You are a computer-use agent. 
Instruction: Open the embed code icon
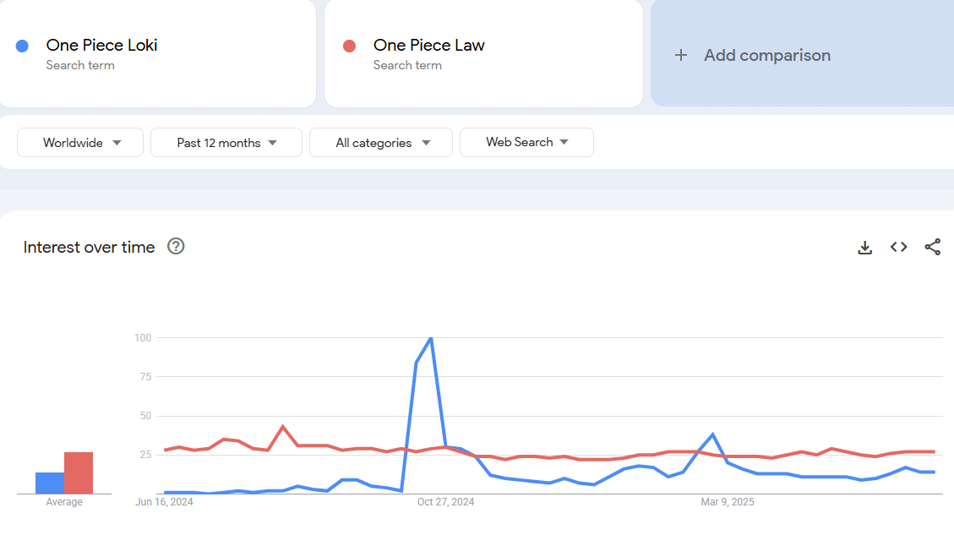click(898, 247)
